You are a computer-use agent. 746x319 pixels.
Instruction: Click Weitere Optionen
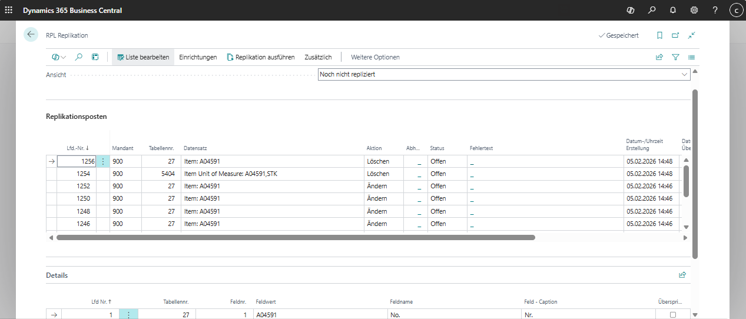375,57
